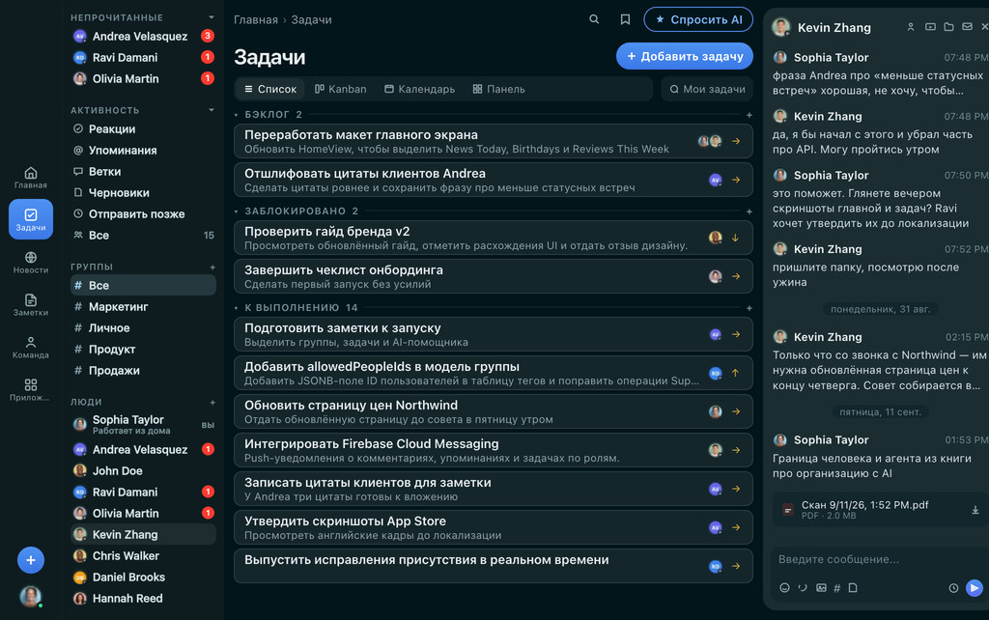
Task: Select the Продукт group
Action: [143, 349]
